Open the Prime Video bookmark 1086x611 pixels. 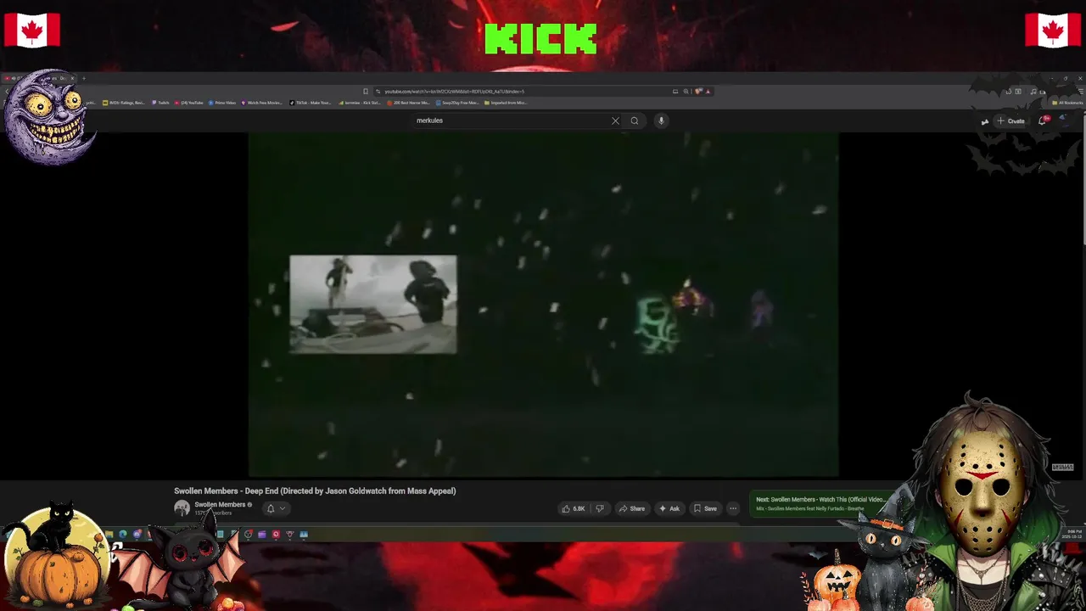pyautogui.click(x=221, y=103)
